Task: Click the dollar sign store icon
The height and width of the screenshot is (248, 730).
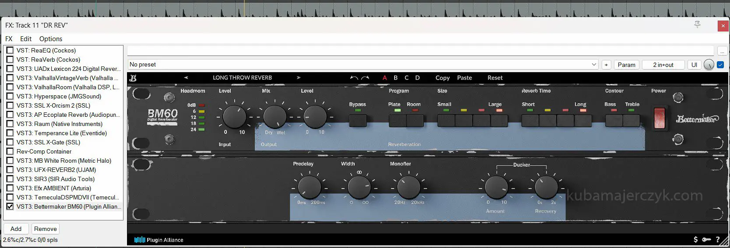Action: 695,239
